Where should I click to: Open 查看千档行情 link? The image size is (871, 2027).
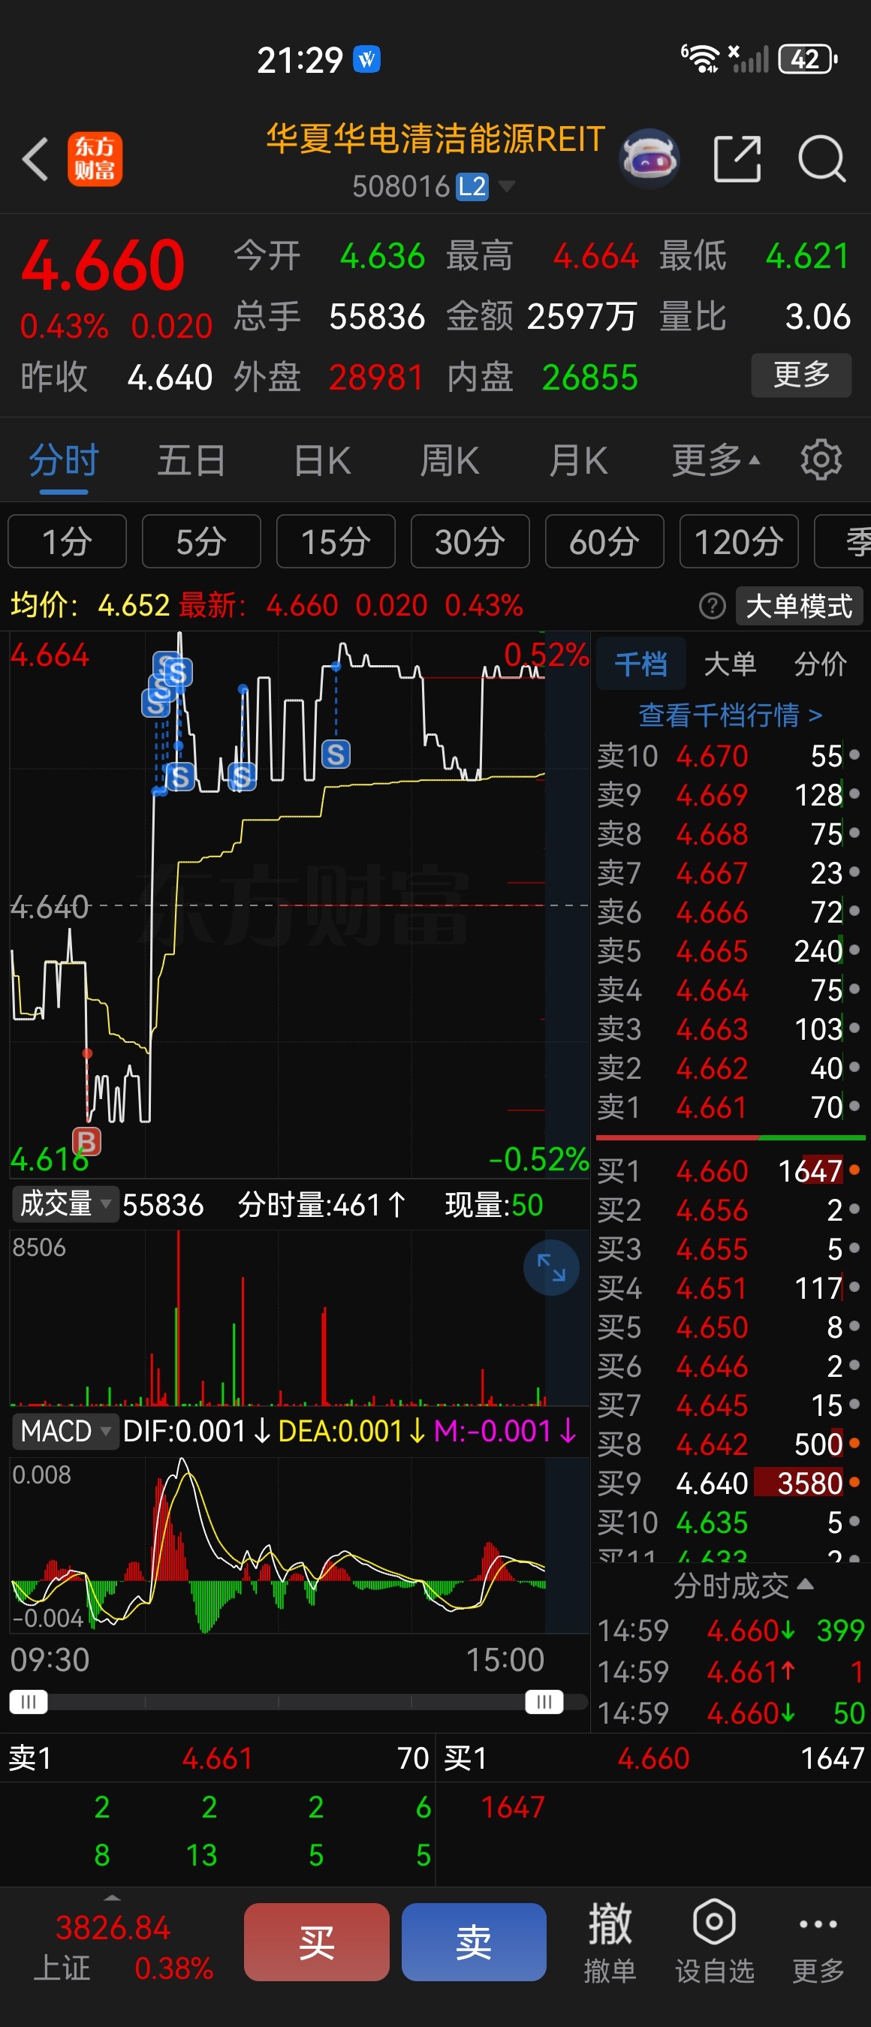coord(730,715)
